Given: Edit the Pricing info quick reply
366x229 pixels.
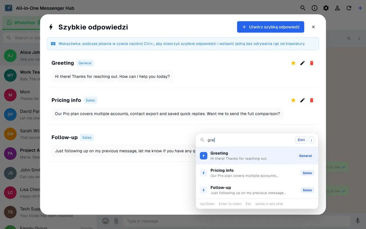Looking at the screenshot, I should pos(303,100).
